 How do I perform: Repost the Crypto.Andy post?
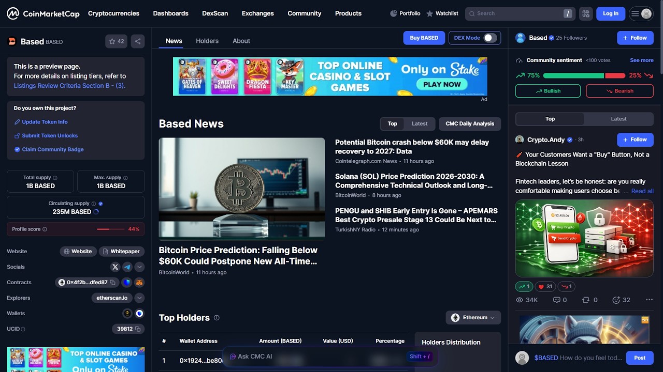pyautogui.click(x=590, y=300)
